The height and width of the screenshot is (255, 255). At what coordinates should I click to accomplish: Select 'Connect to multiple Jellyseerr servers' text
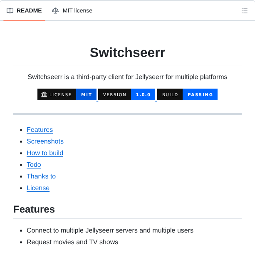coord(82,230)
